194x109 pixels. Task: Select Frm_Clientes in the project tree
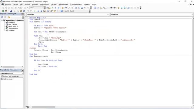13,25
